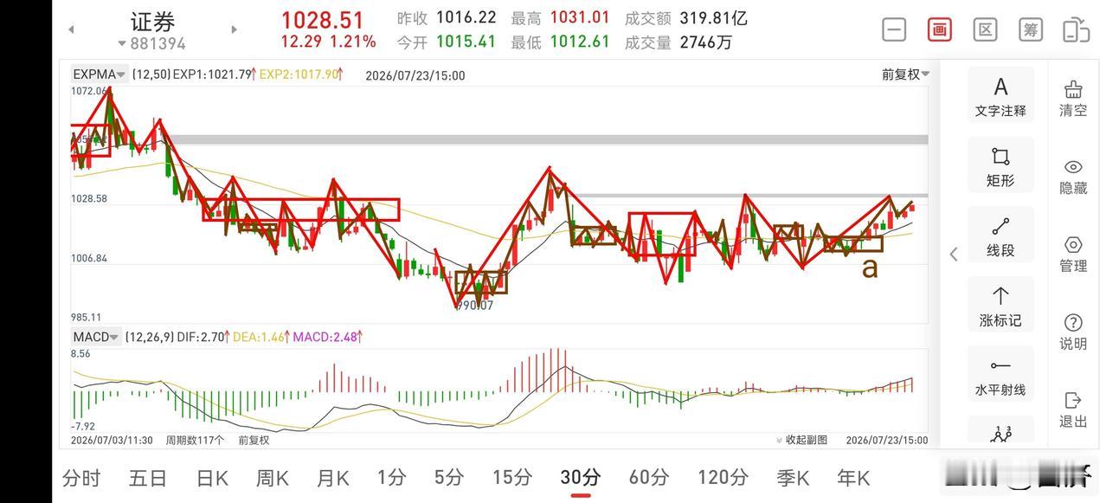Viewport: 1106px width, 503px height.
Task: Switch to 5分 period tab
Action: pyautogui.click(x=449, y=477)
